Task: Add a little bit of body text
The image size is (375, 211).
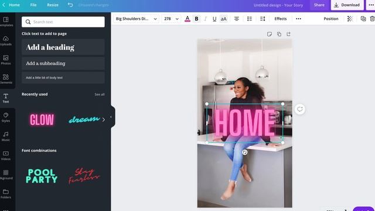Action: 63,77
